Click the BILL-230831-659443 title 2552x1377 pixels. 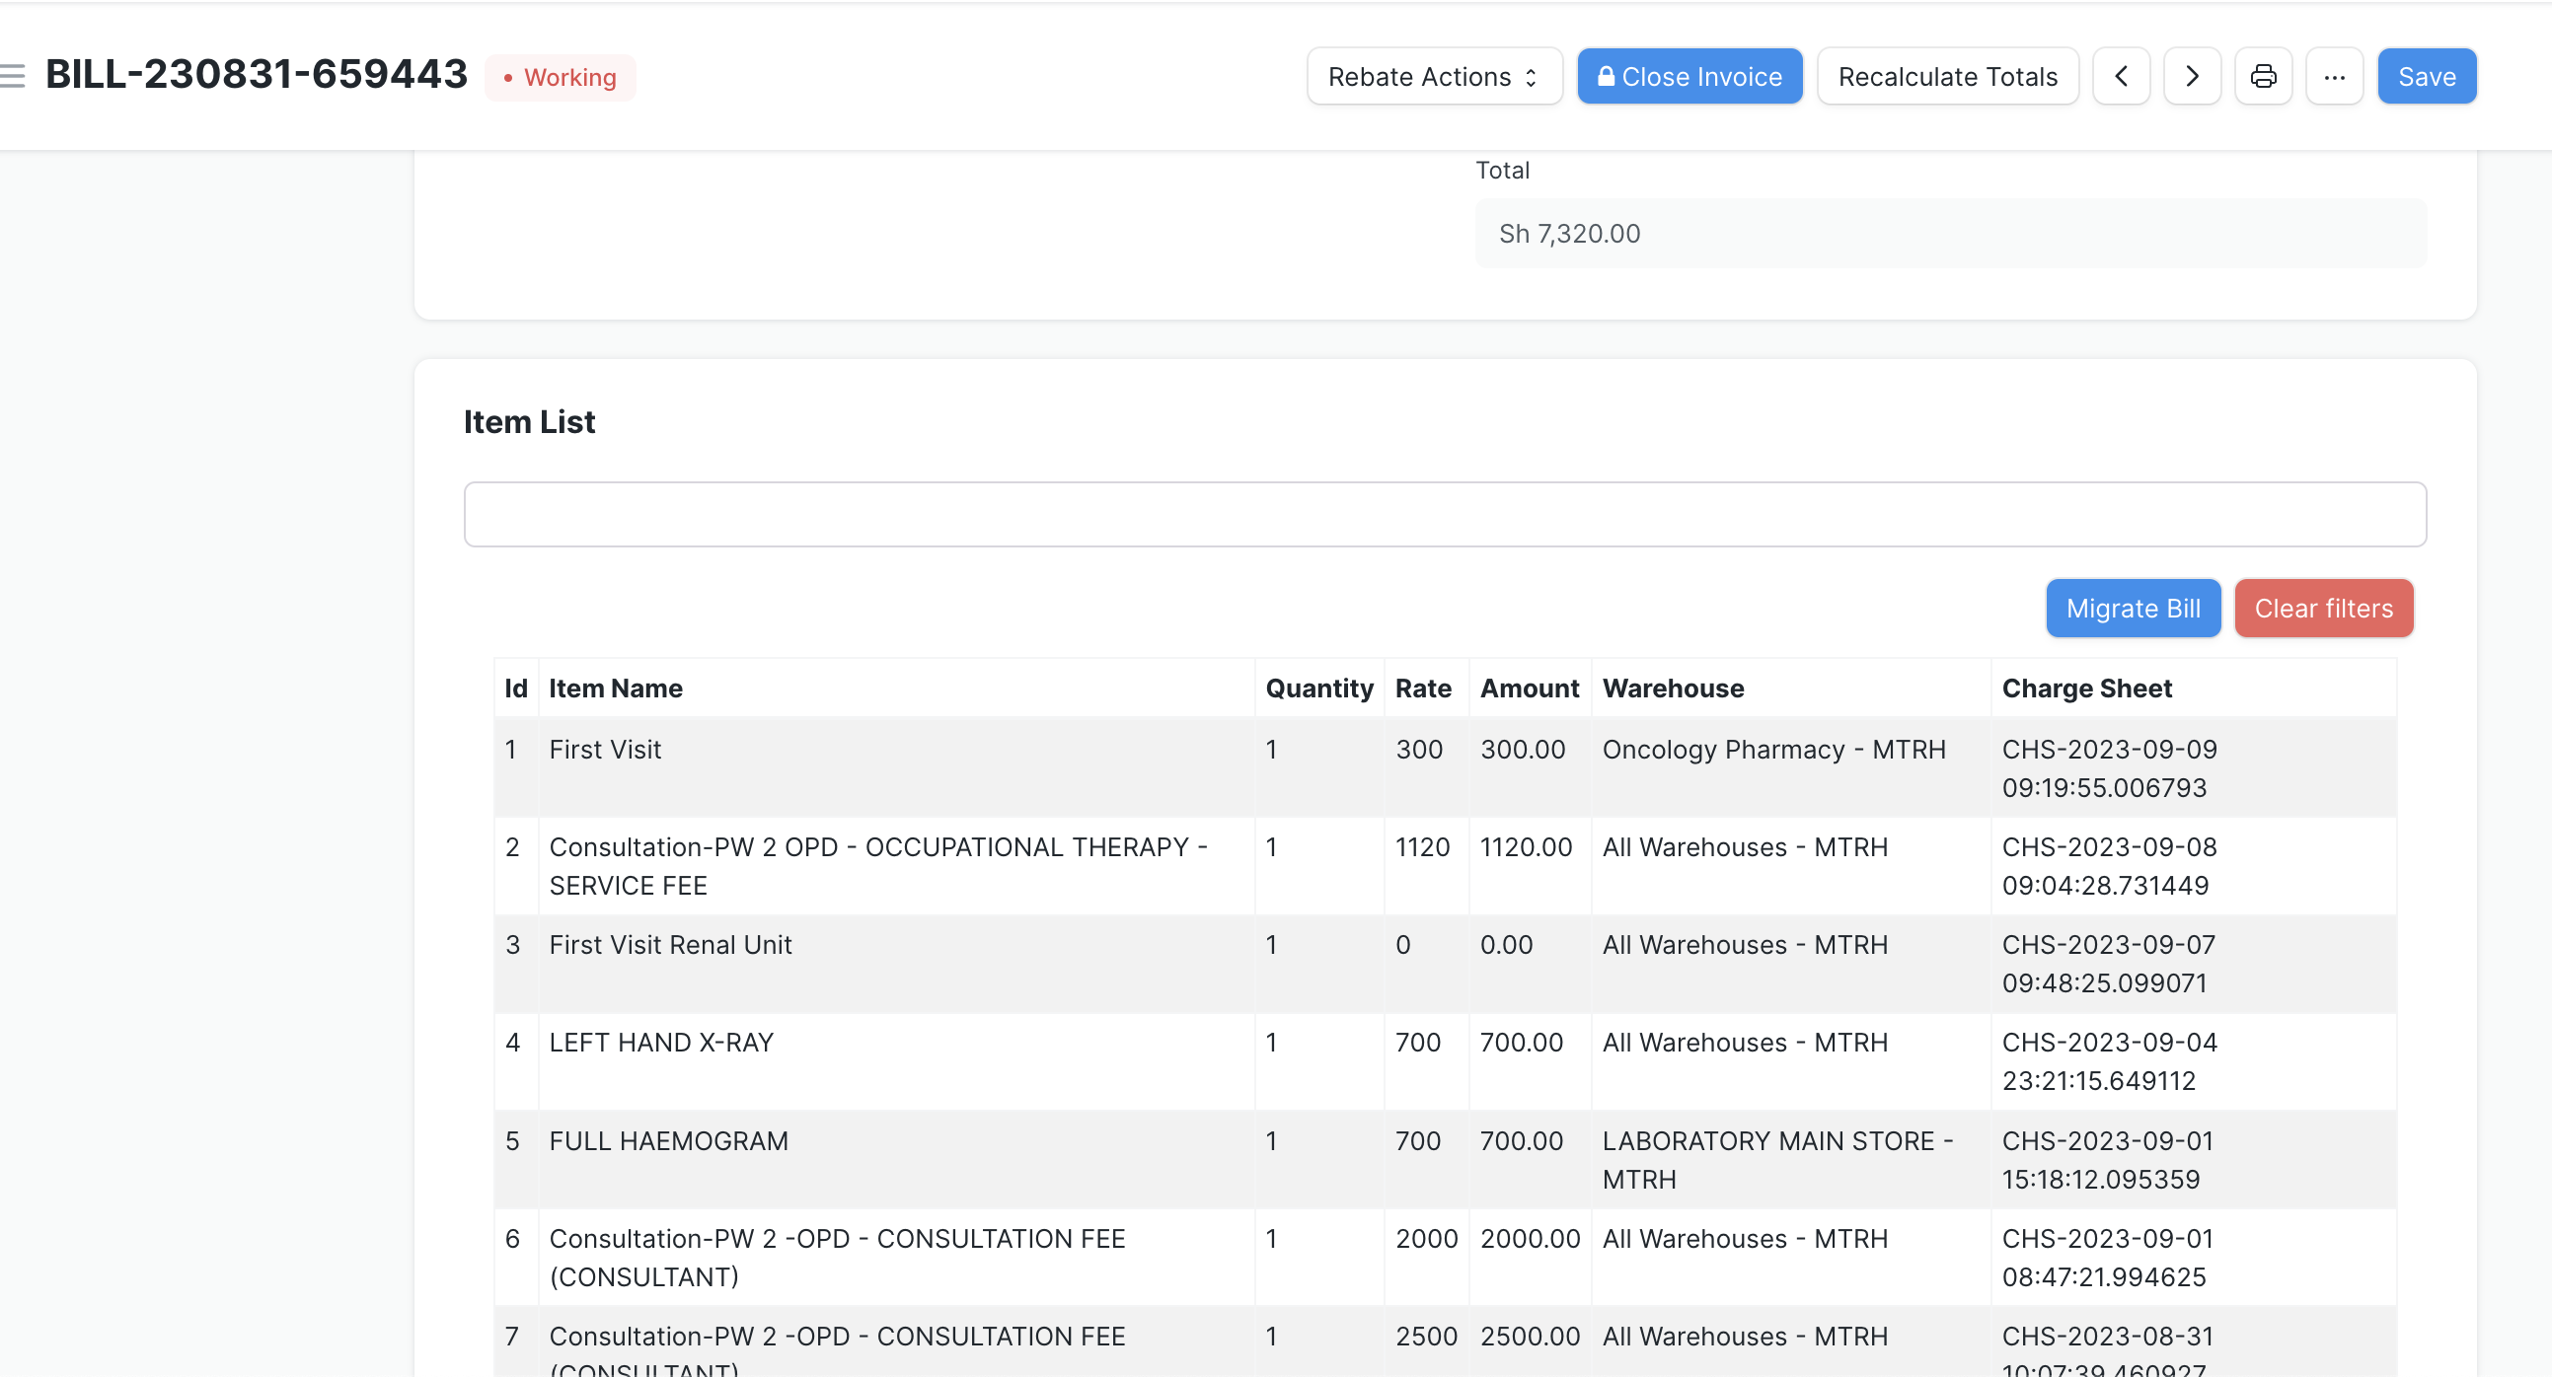257,74
